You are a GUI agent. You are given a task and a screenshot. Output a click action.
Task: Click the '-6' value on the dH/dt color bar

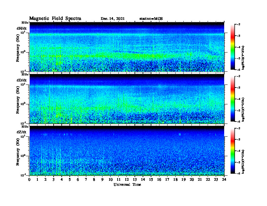click(238, 70)
